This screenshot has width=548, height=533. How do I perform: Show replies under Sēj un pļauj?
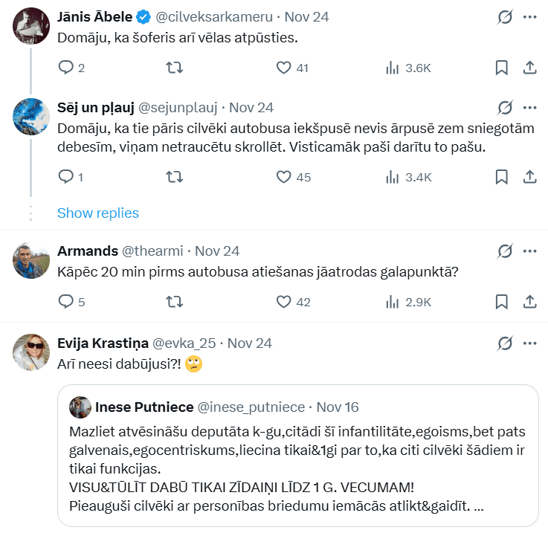(x=98, y=213)
